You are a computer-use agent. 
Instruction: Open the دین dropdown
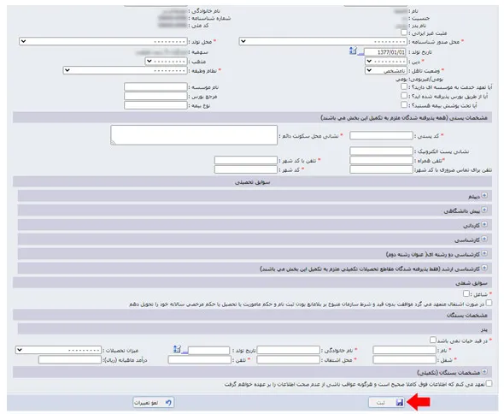pos(386,62)
